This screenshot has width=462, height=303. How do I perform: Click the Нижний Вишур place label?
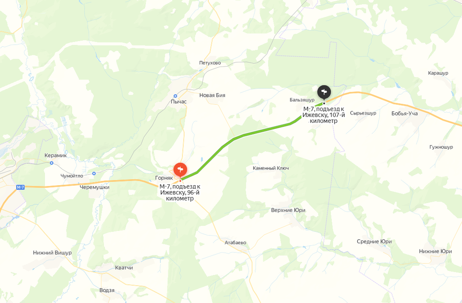tap(52, 253)
